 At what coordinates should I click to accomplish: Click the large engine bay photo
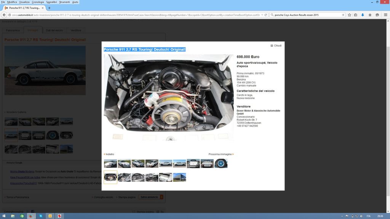click(169, 98)
